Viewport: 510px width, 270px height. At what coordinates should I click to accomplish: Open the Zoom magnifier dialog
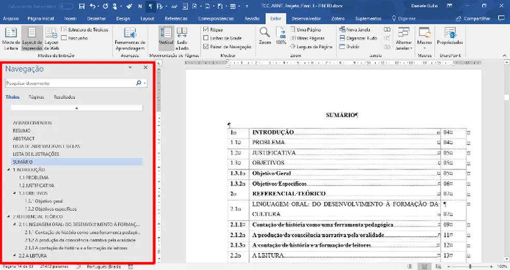pos(264,36)
